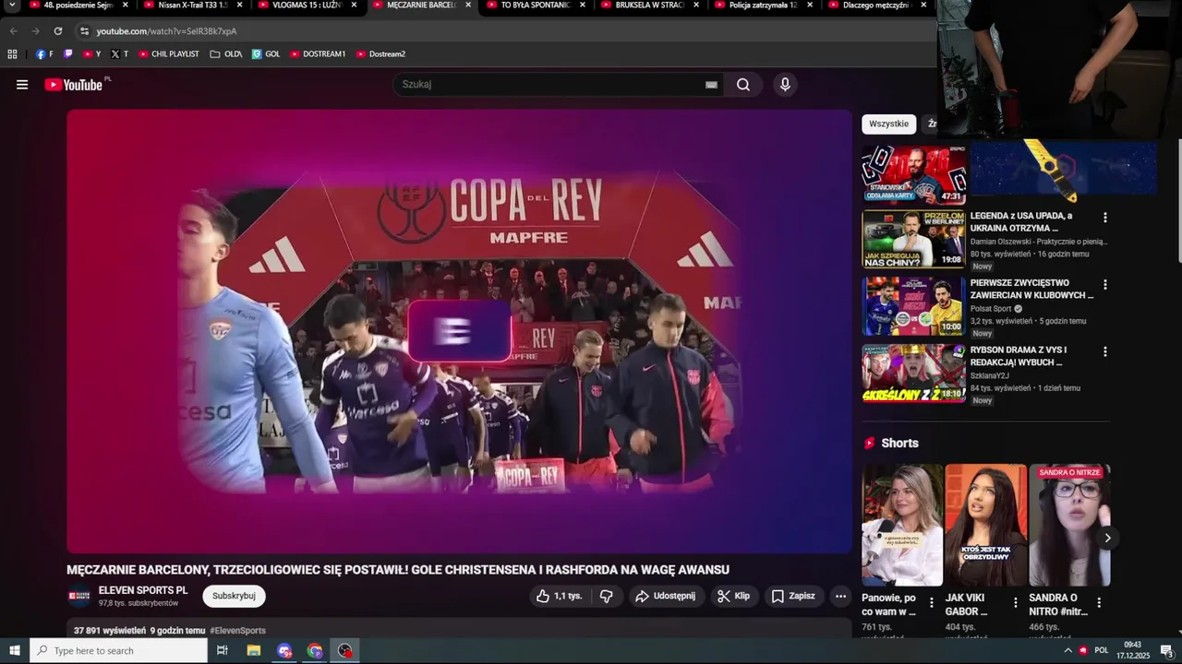
Task: Save the video using Zapisz
Action: point(793,596)
